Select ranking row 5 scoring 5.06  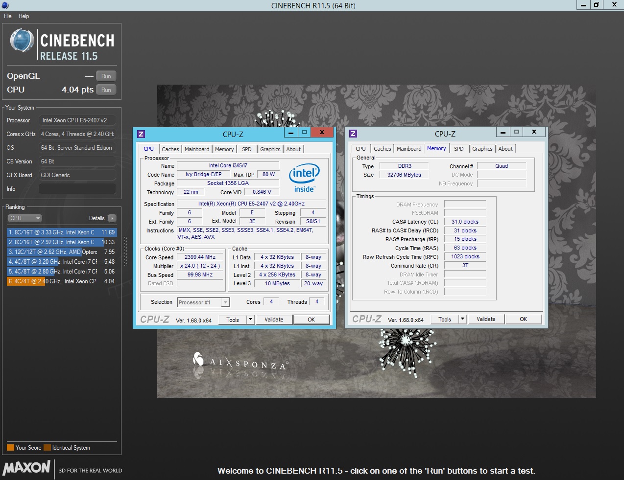[62, 272]
